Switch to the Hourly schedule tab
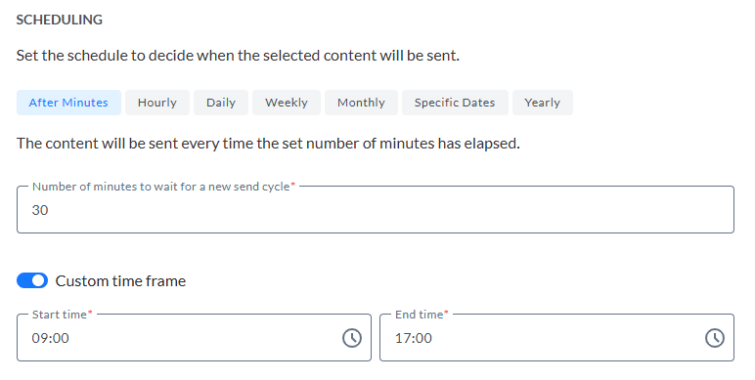The height and width of the screenshot is (380, 755). tap(157, 103)
